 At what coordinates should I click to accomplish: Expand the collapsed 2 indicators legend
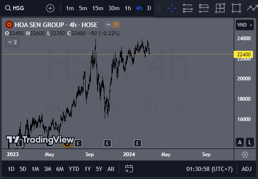click(x=12, y=42)
